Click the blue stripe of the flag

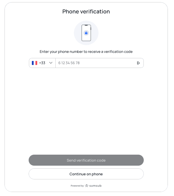tap(33, 63)
